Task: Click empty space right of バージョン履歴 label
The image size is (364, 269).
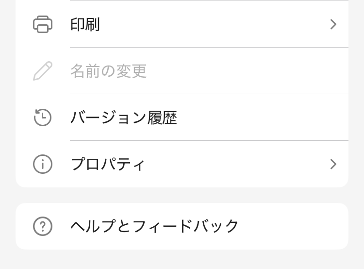Action: click(262, 118)
